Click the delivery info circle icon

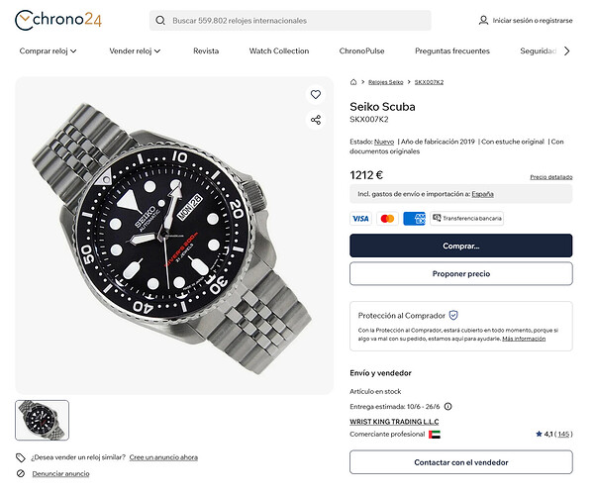point(448,407)
